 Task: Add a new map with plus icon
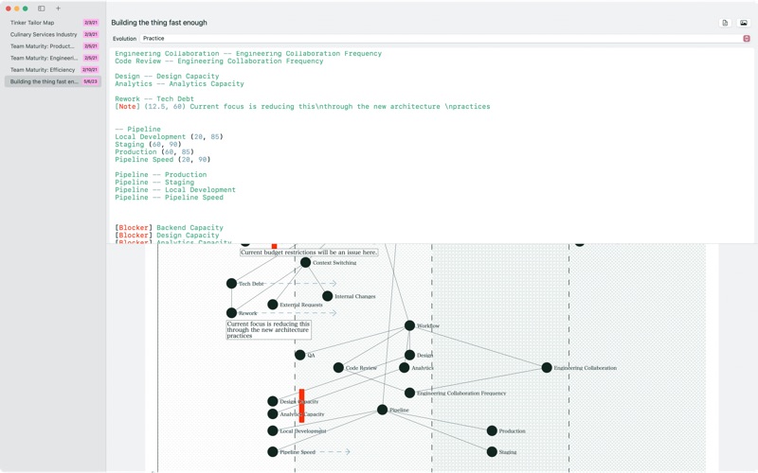58,9
